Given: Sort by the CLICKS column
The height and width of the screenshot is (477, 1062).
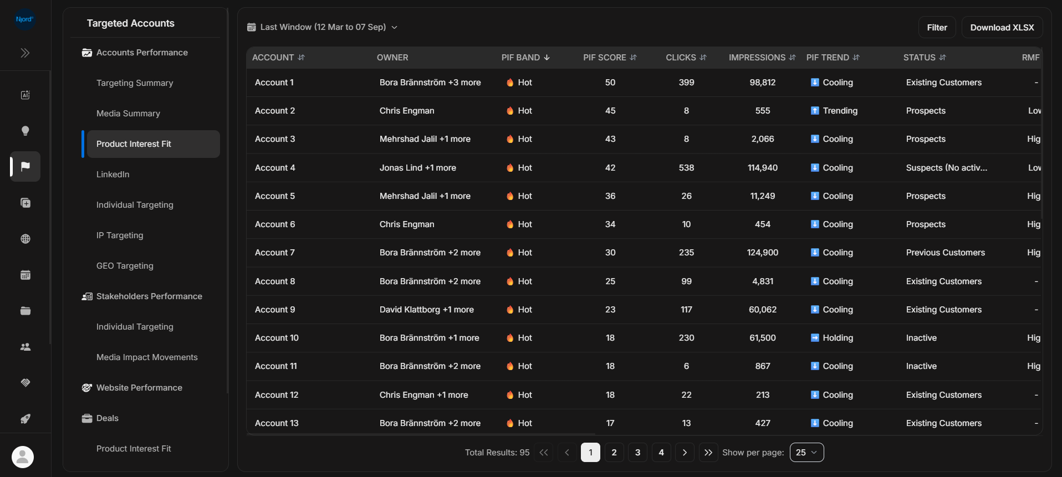Looking at the screenshot, I should pos(703,58).
